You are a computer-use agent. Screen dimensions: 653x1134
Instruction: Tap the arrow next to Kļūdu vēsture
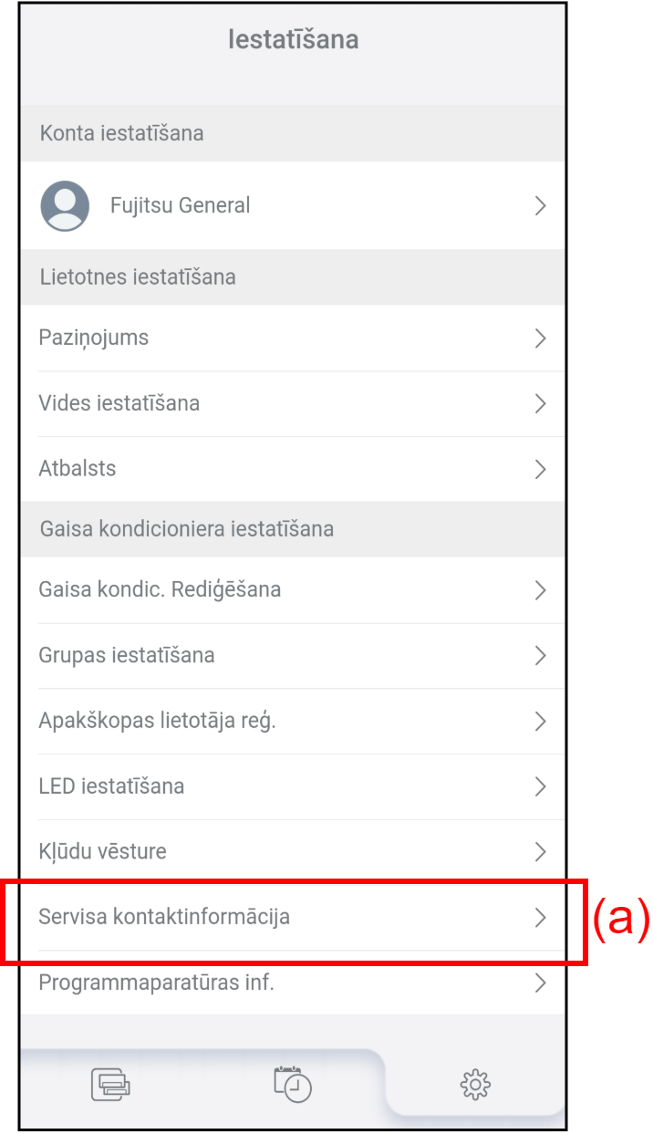[541, 852]
